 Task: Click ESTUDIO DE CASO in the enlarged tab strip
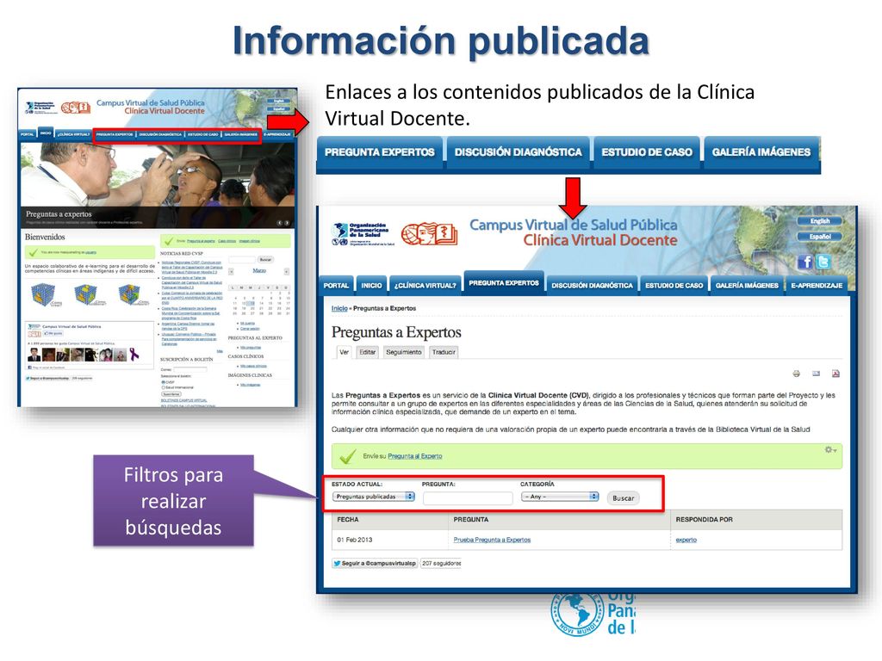point(647,151)
